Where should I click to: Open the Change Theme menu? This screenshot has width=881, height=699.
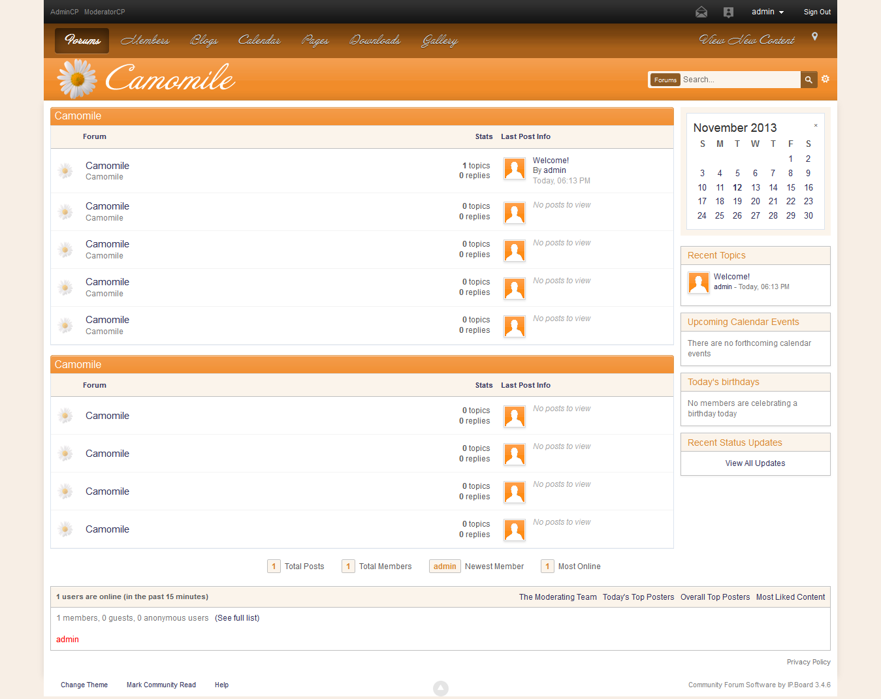tap(84, 685)
